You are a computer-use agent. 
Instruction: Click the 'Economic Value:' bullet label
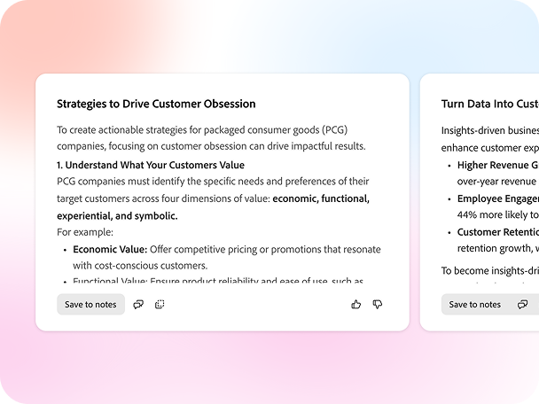pyautogui.click(x=110, y=249)
